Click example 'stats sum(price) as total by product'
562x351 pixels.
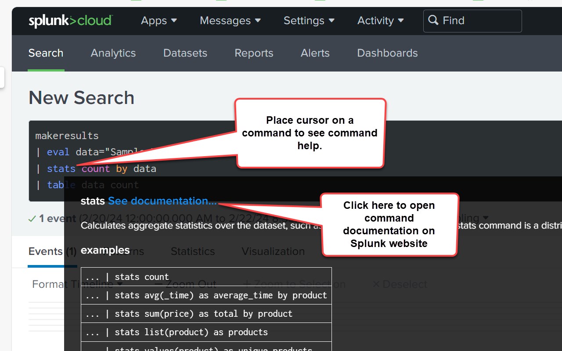206,314
